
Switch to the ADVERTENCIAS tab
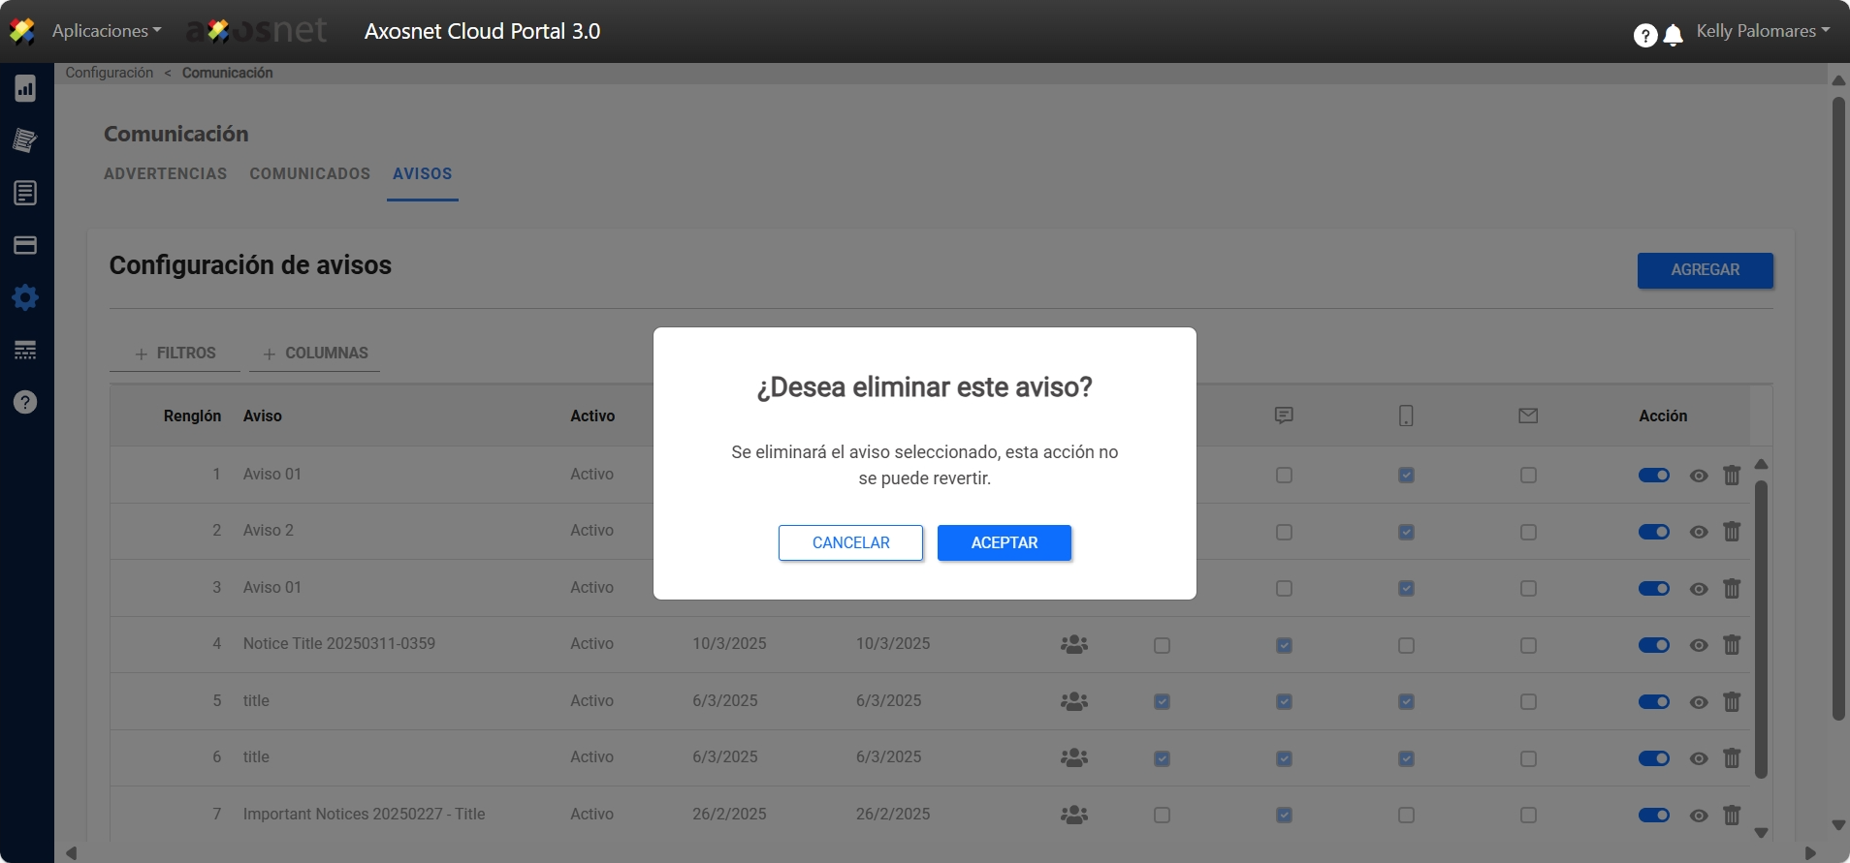point(165,174)
